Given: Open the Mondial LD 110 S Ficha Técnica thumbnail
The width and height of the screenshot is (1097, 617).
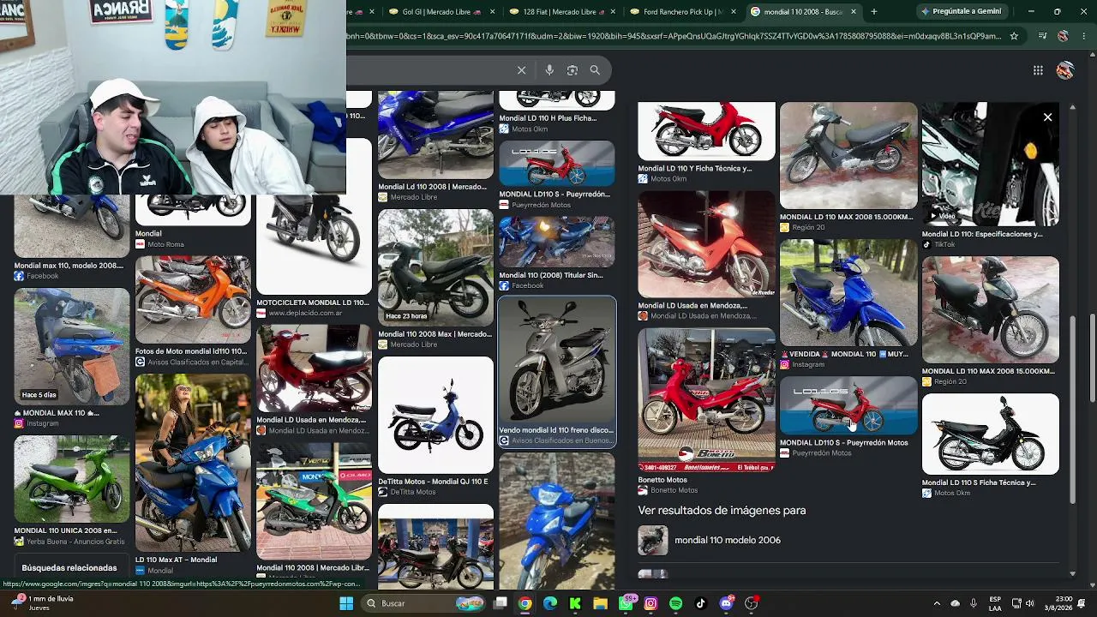Looking at the screenshot, I should click(991, 434).
